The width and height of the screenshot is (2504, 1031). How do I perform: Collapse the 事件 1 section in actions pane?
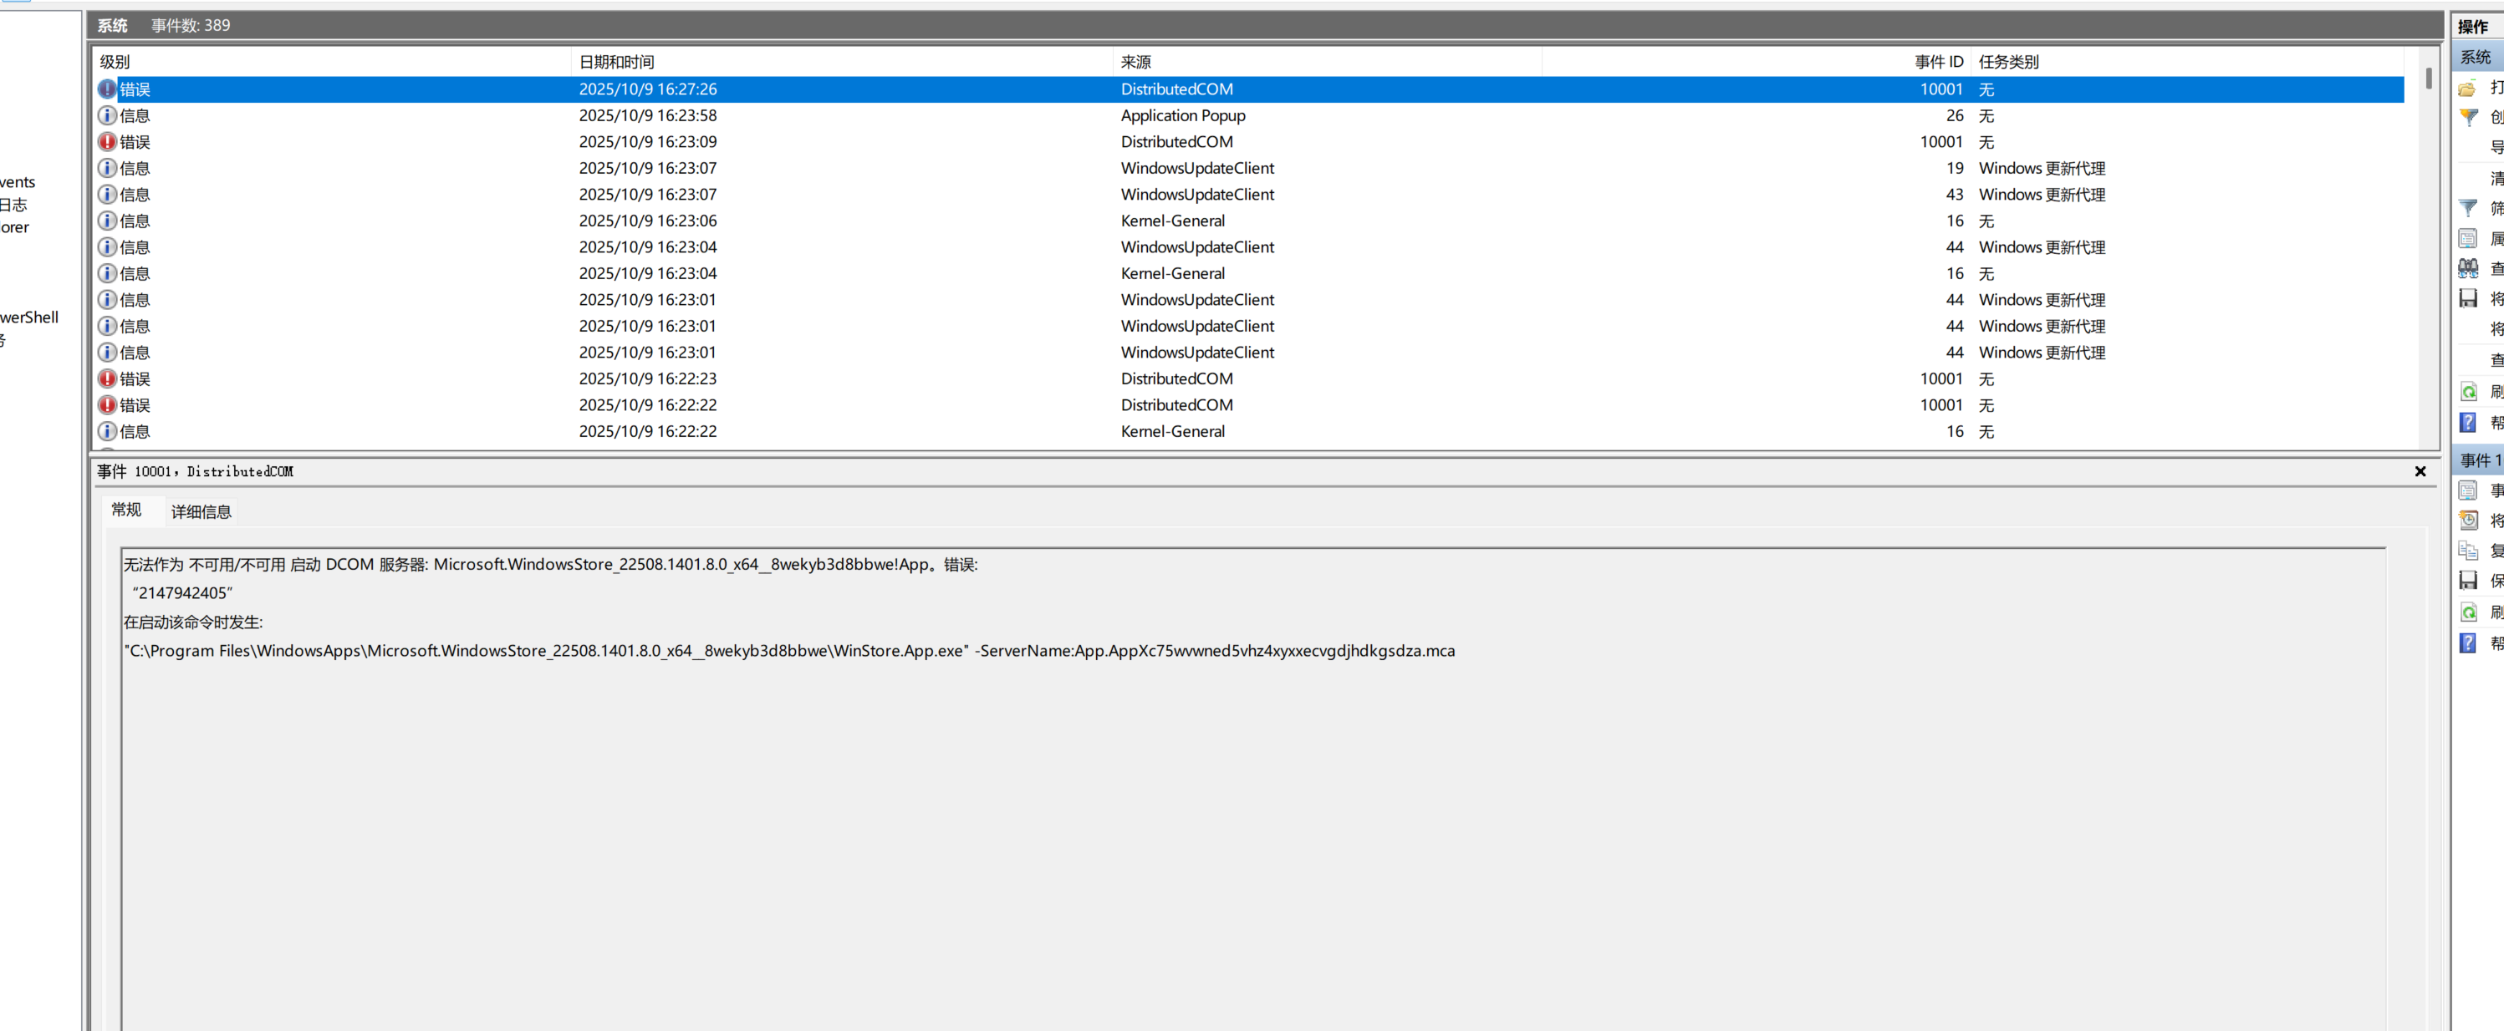[x=2478, y=460]
